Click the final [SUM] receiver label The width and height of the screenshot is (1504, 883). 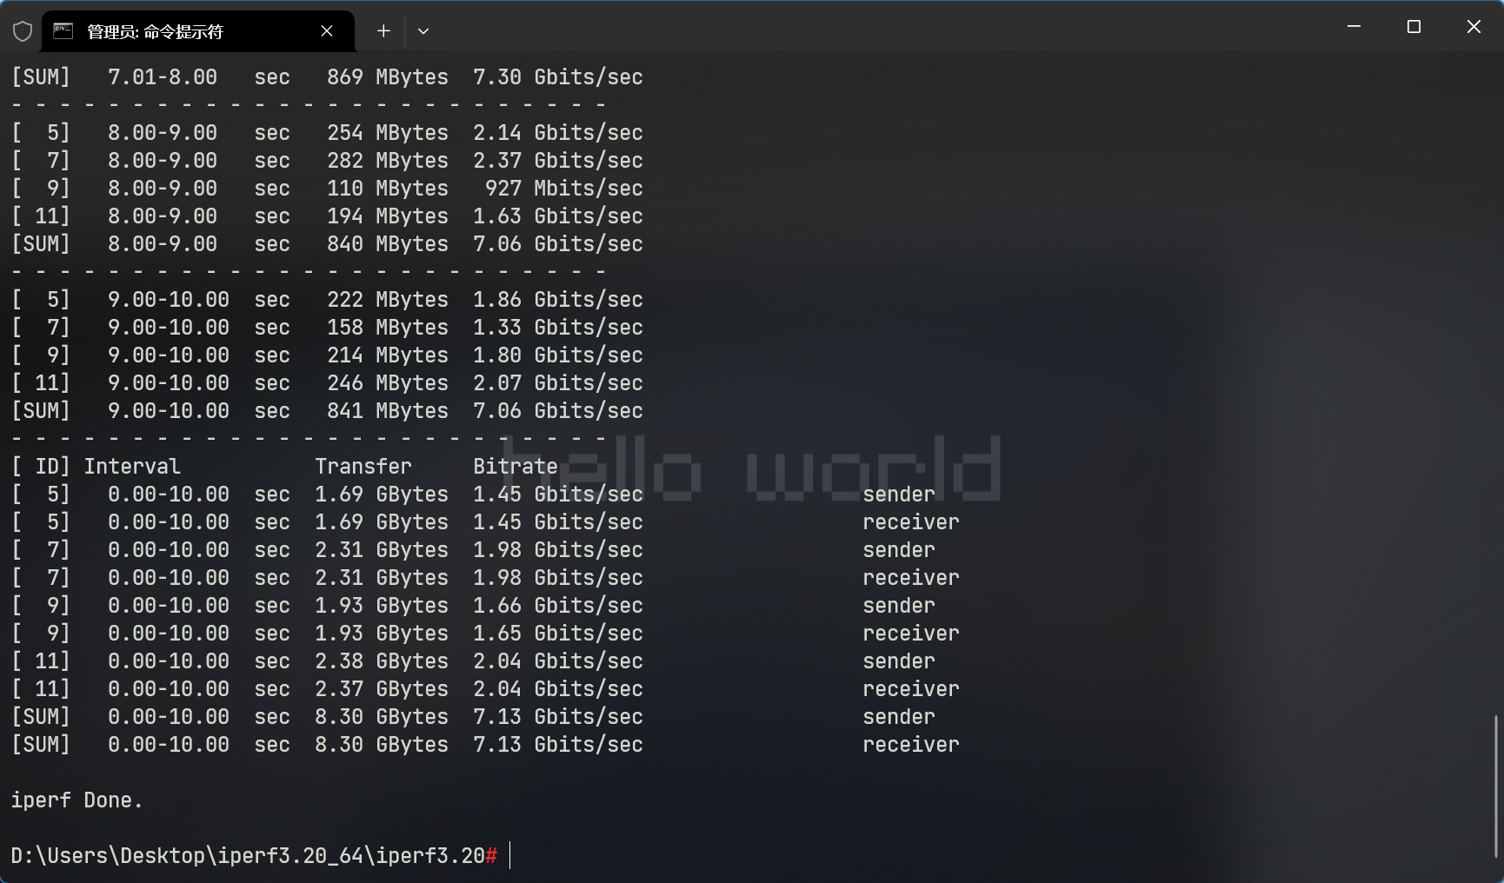point(910,745)
